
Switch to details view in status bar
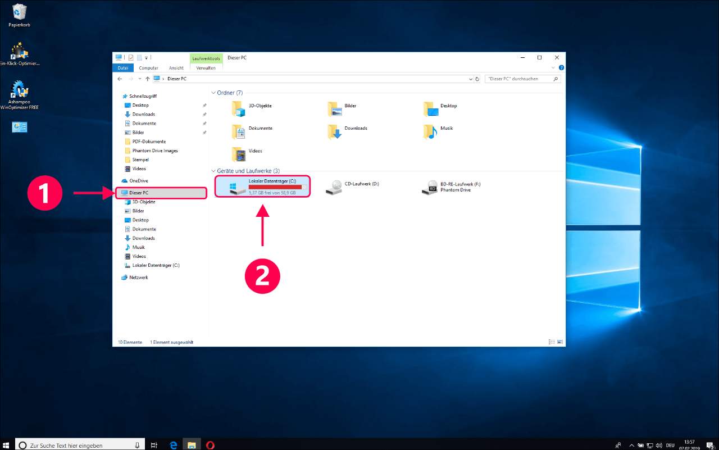coord(552,342)
